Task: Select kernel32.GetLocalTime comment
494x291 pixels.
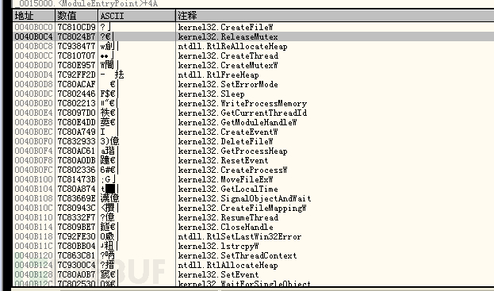Action: [228, 189]
